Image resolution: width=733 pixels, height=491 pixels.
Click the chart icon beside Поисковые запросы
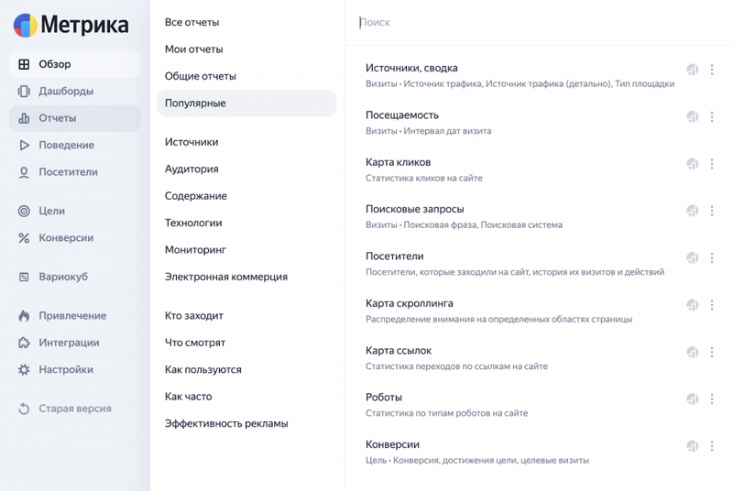[x=693, y=211]
